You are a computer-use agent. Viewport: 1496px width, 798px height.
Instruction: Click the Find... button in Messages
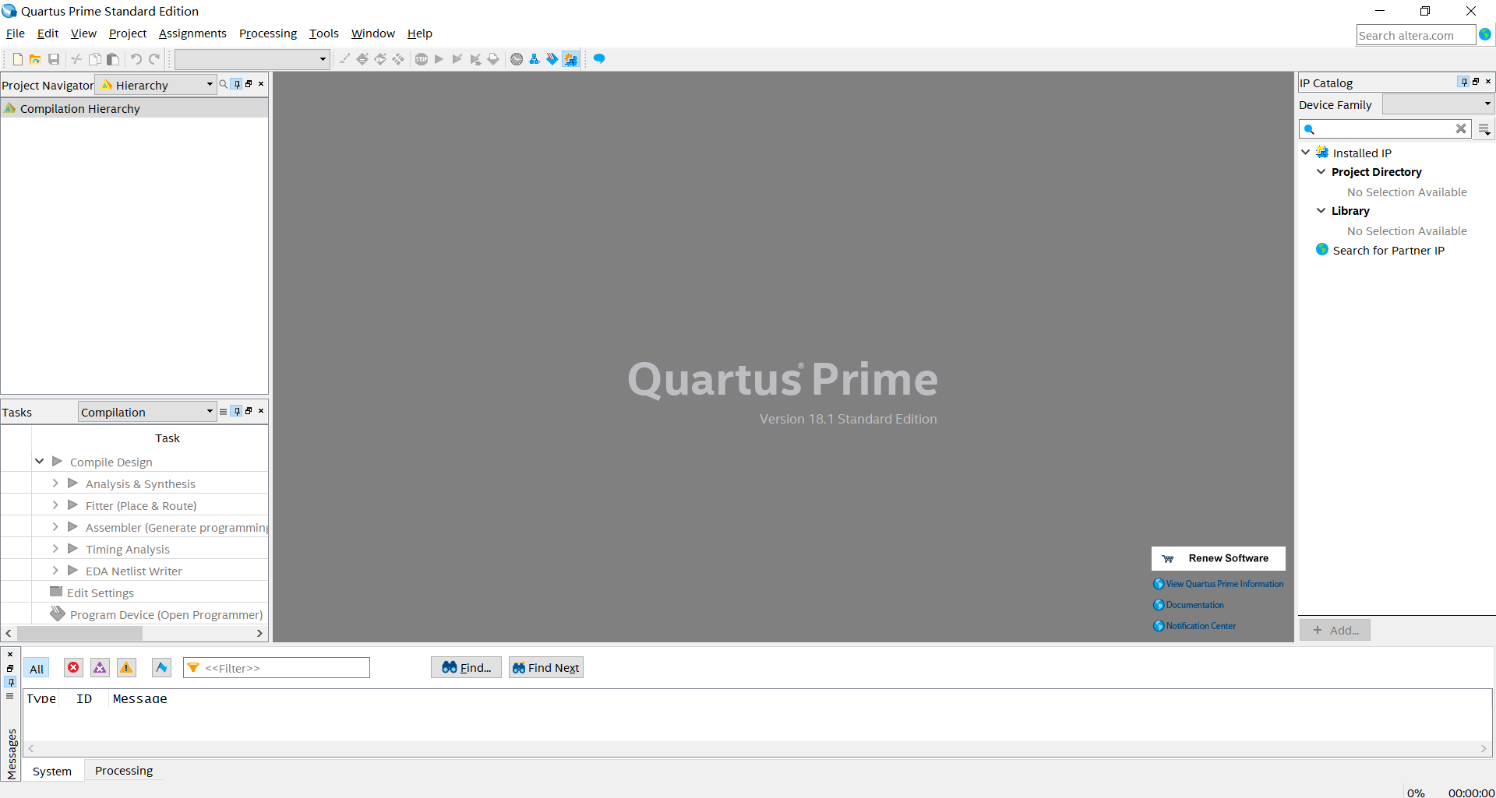[x=466, y=667]
